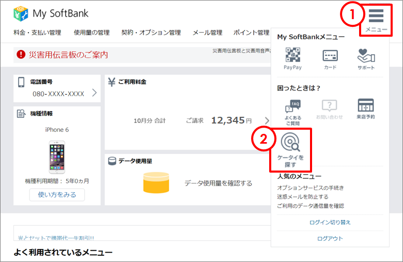
Task: Expand phone number 080-XXXX-XXXX chevron
Action: [x=95, y=93]
